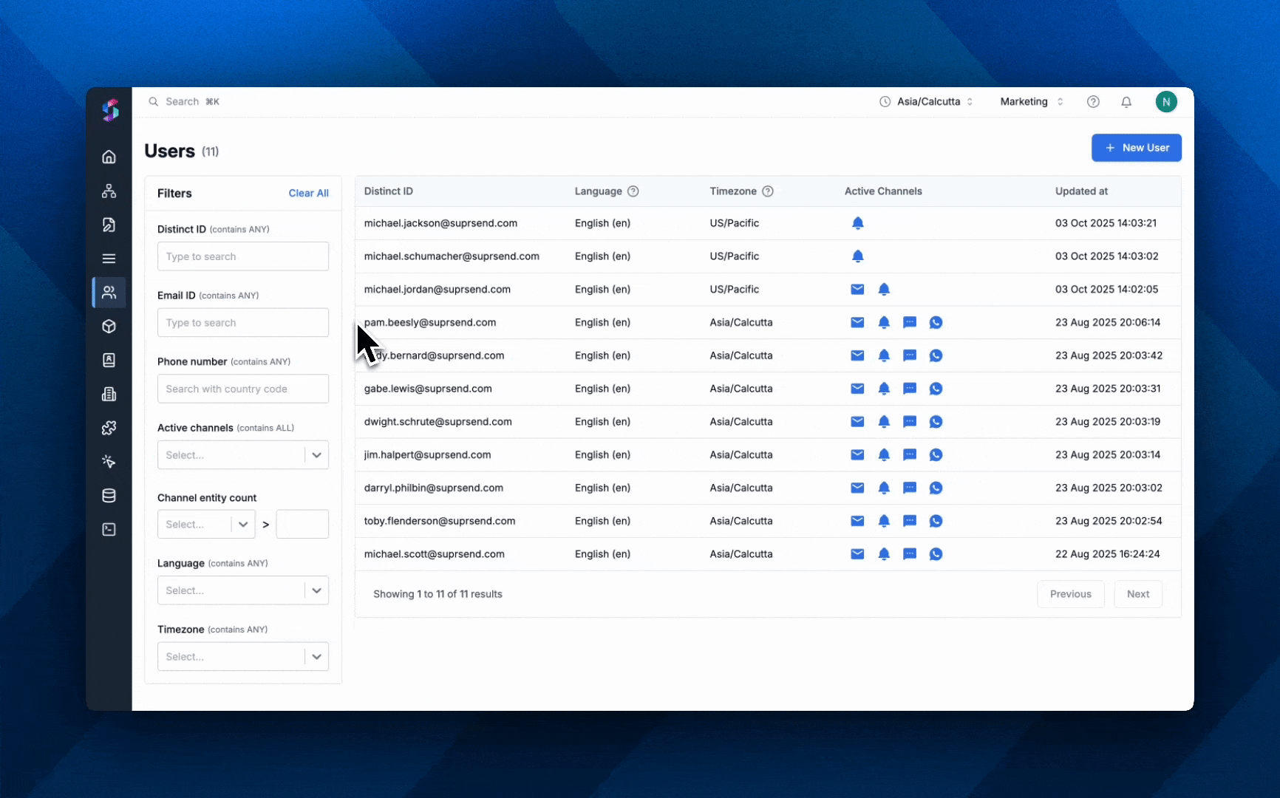Focus the Phone number search field

243,389
